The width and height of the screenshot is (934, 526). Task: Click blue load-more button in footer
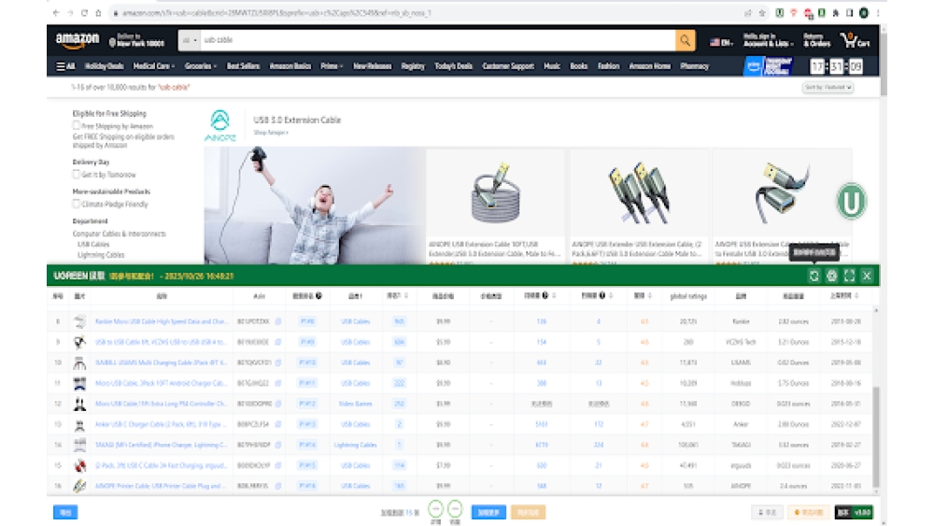pyautogui.click(x=488, y=512)
